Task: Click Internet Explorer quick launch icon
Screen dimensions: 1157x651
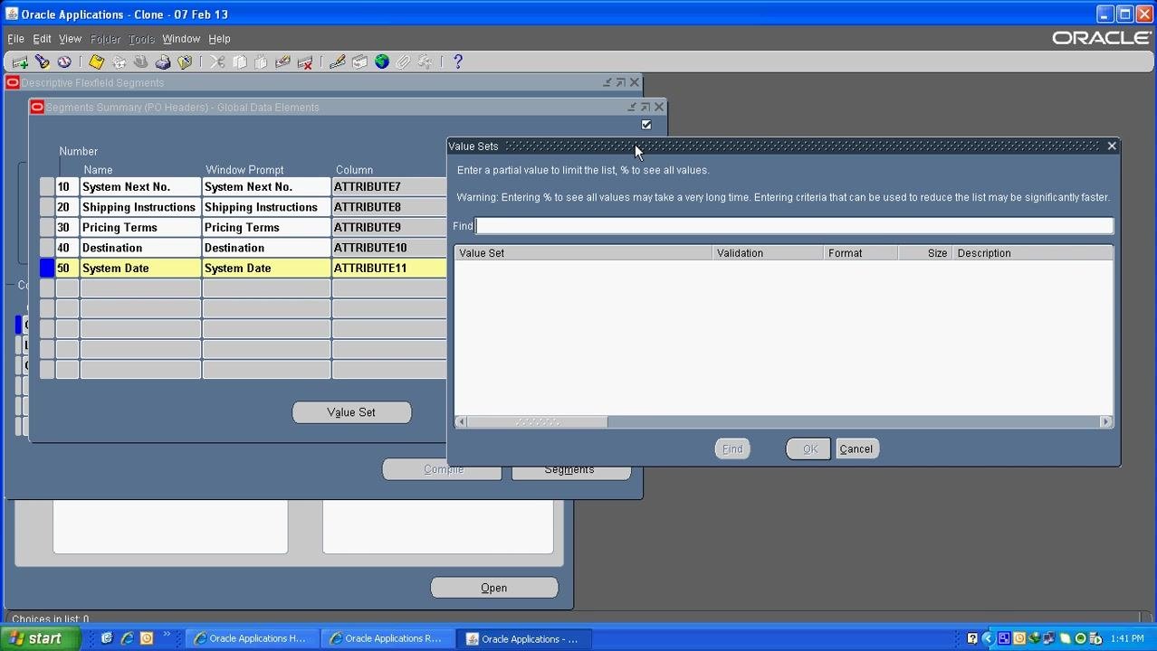Action: tap(127, 638)
